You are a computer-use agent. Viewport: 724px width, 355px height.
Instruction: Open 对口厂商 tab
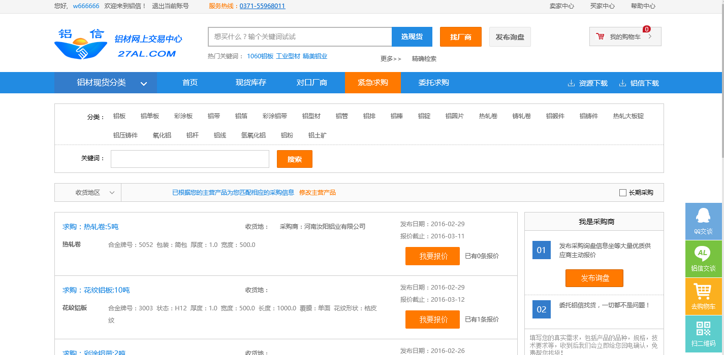click(x=312, y=83)
